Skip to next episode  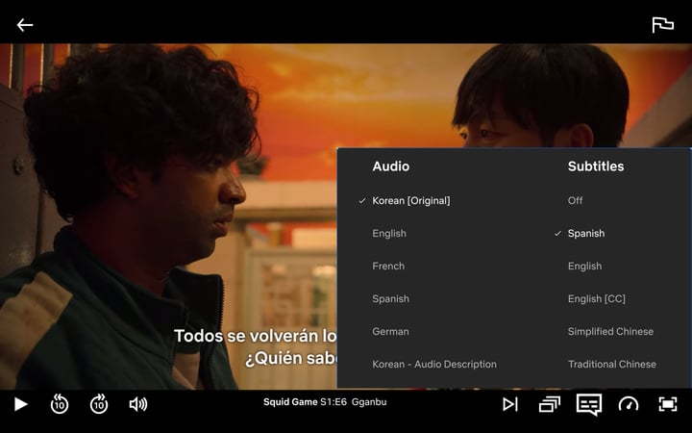(510, 404)
